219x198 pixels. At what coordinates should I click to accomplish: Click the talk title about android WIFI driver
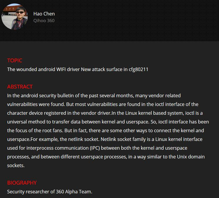click(x=78, y=69)
